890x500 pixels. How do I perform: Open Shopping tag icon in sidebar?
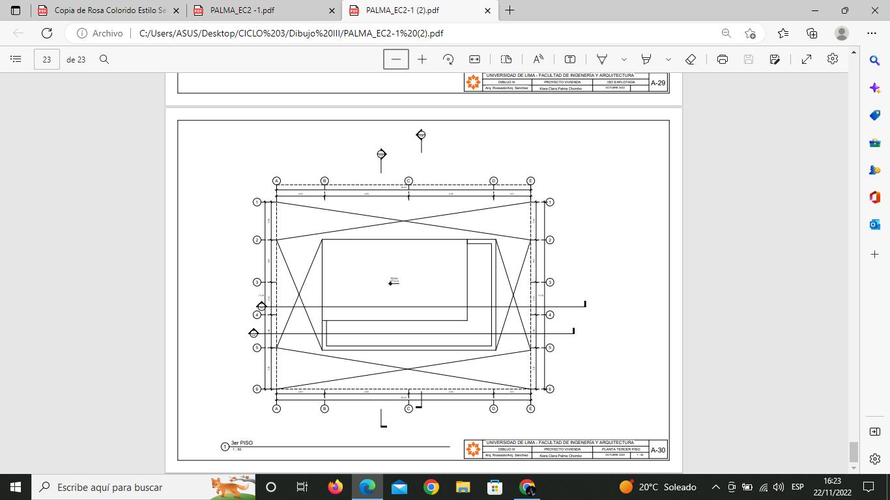point(875,115)
